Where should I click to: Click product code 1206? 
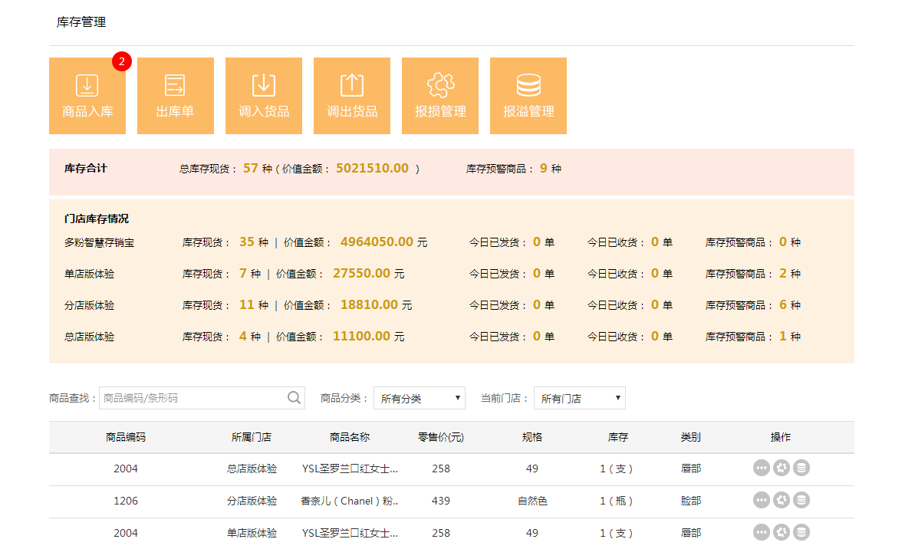click(x=125, y=501)
